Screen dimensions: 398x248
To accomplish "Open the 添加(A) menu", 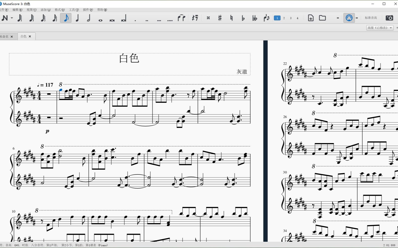I will click(46, 10).
